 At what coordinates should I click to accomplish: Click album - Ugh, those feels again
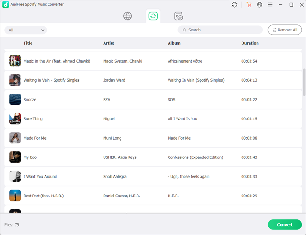[189, 177]
